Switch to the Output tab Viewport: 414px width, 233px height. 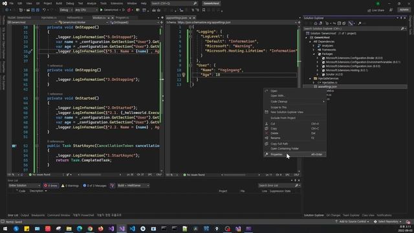pos(25,216)
